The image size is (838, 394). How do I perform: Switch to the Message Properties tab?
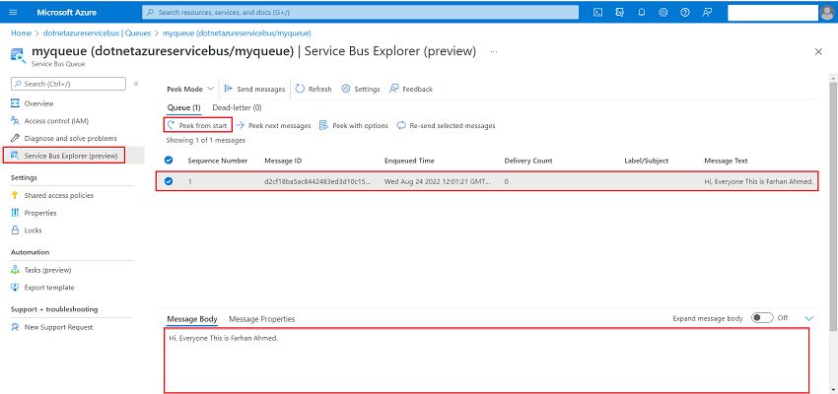tap(262, 319)
